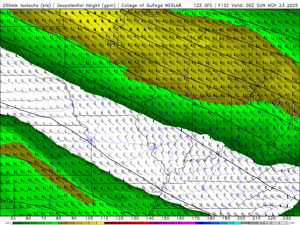Click the 230 value on the color scale
300x225 pixels.
click(x=287, y=218)
